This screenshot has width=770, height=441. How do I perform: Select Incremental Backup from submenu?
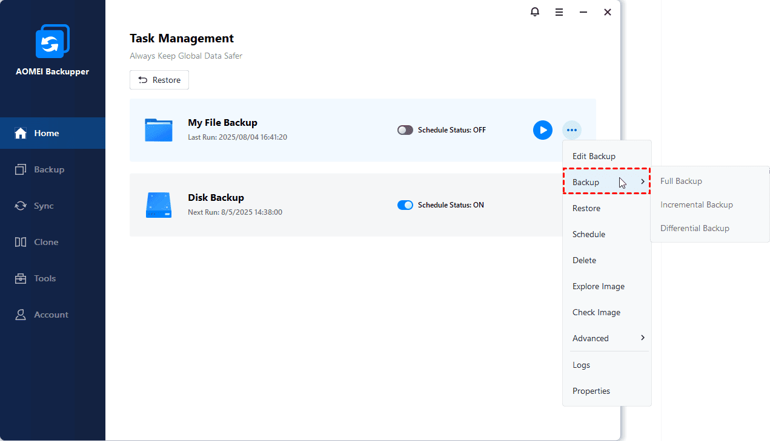696,204
